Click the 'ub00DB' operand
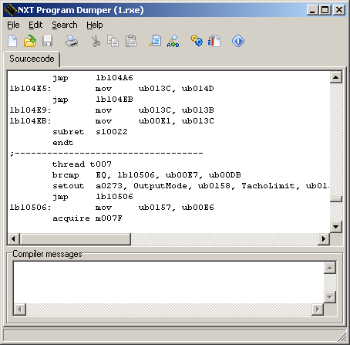Viewport: 350px width, 345px height. (225, 175)
